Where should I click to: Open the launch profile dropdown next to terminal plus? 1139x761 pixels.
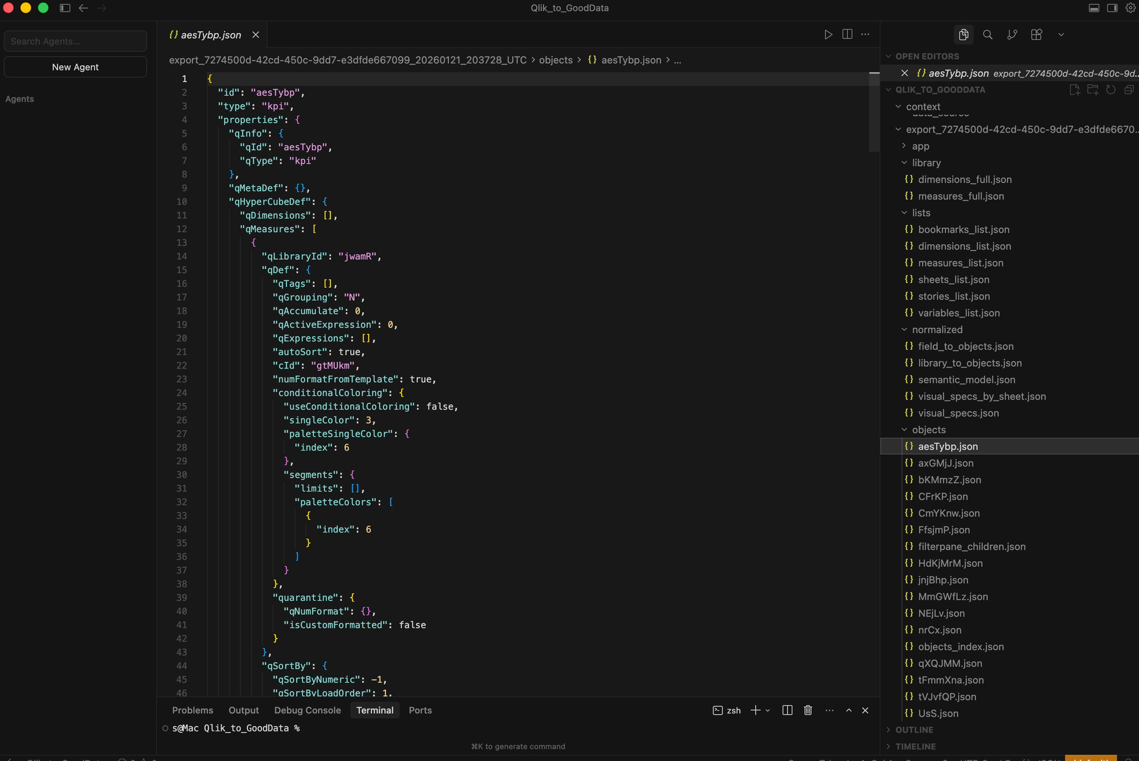pyautogui.click(x=767, y=710)
